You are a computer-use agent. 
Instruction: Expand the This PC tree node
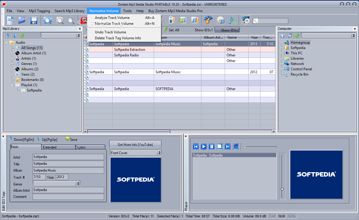(282, 53)
